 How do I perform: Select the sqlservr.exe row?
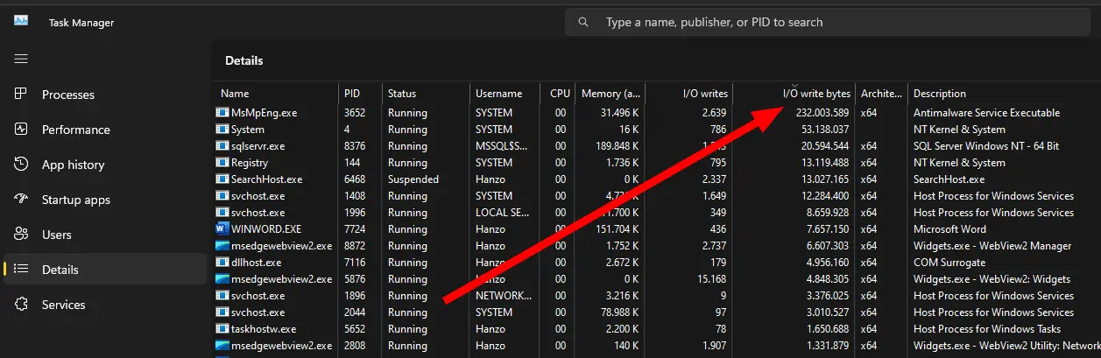657,146
